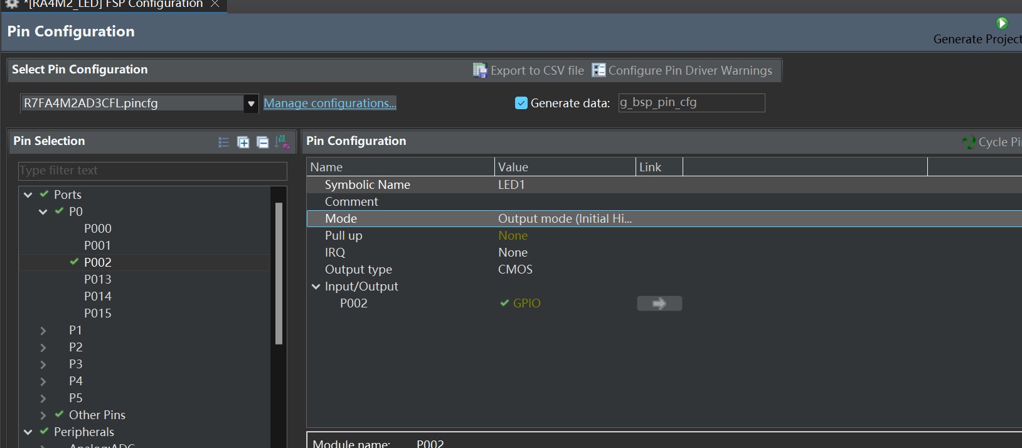Viewport: 1022px width, 448px height.
Task: Collapse the Ports tree node
Action: click(x=28, y=195)
